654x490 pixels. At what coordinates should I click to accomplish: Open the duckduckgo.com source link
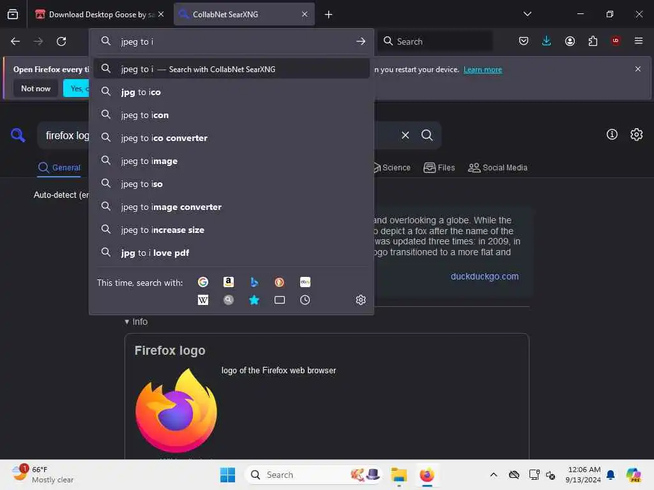(485, 276)
